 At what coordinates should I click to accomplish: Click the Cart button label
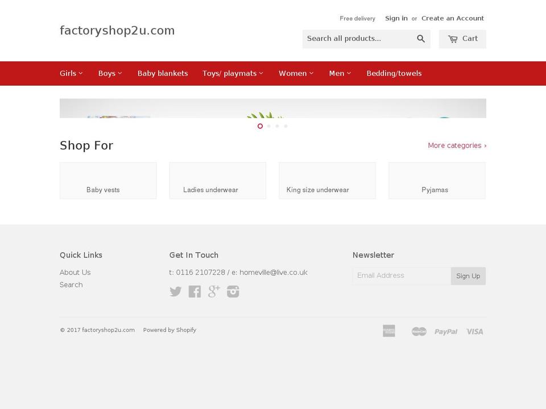pyautogui.click(x=470, y=39)
